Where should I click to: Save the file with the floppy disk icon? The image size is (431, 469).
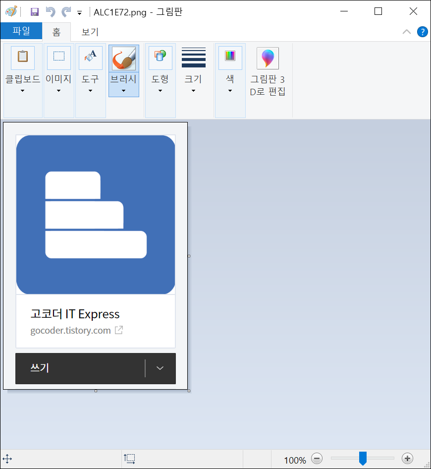pyautogui.click(x=35, y=12)
